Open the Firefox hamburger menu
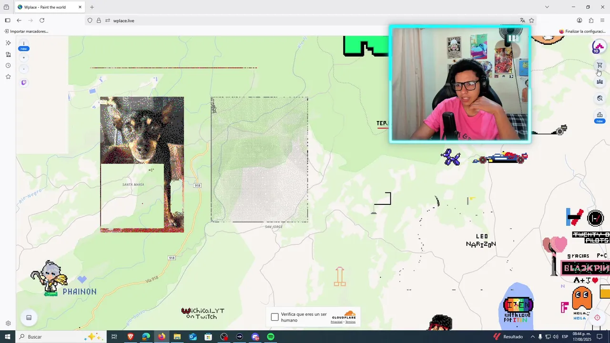This screenshot has height=343, width=610. point(602,20)
